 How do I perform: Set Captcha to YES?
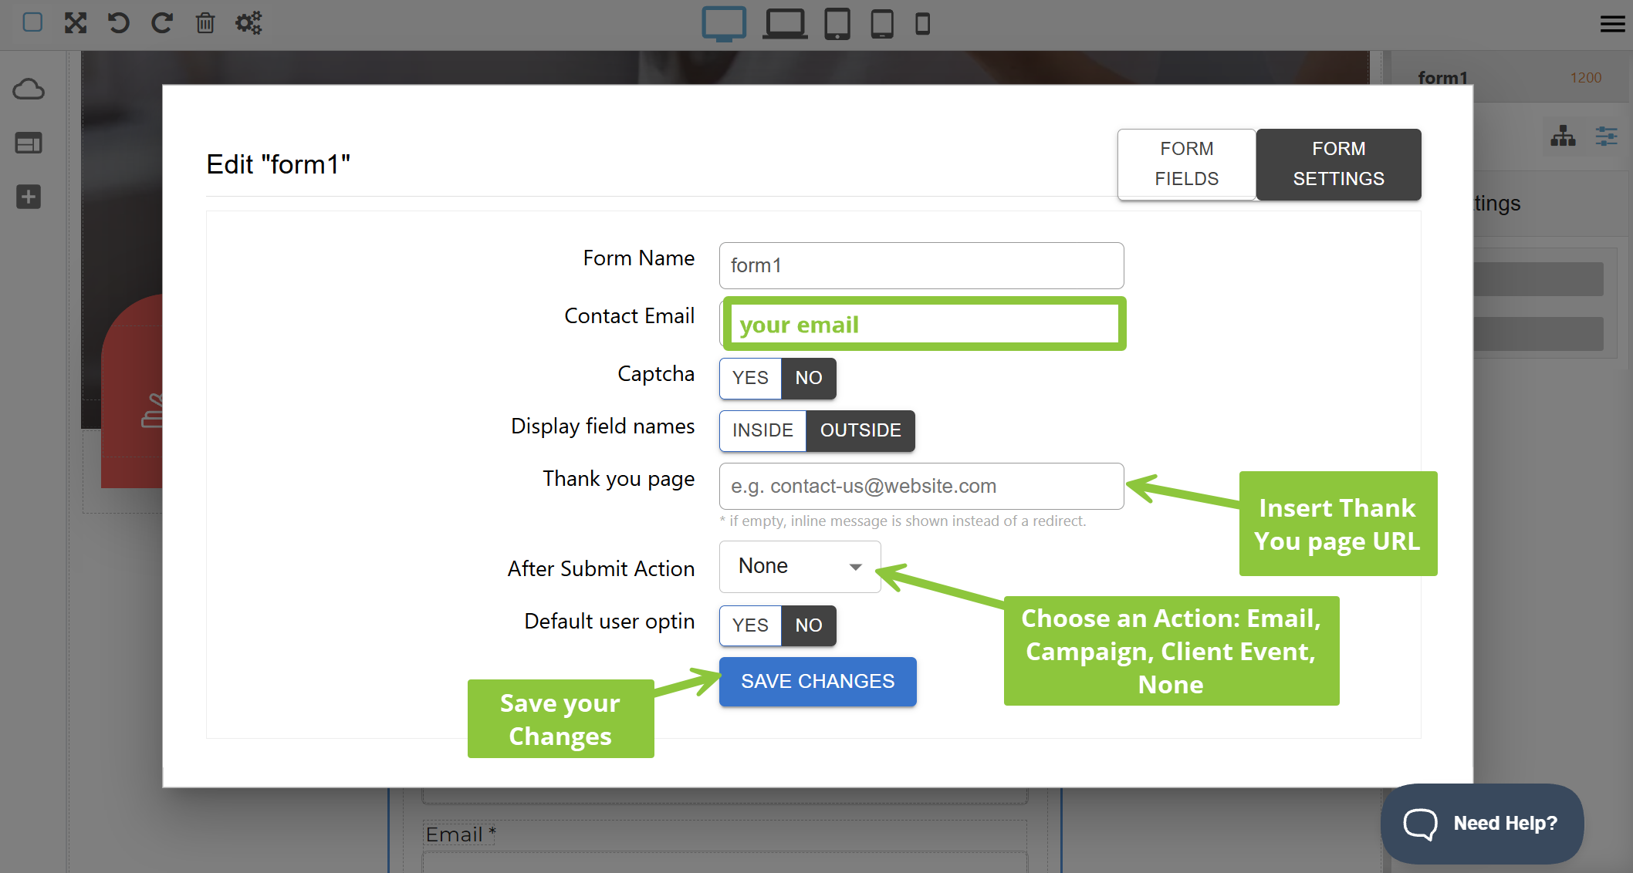coord(750,378)
